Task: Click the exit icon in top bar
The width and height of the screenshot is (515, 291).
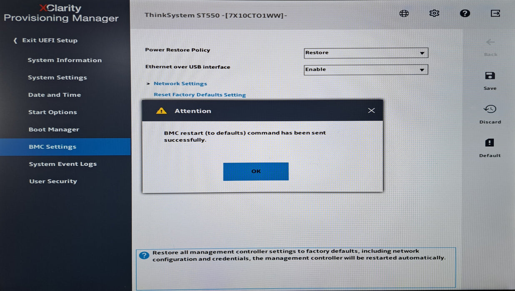Action: click(495, 13)
